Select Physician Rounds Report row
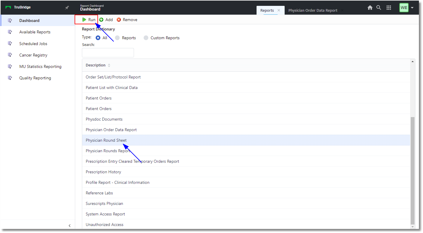Screen dimensions: 423x233 (246, 151)
